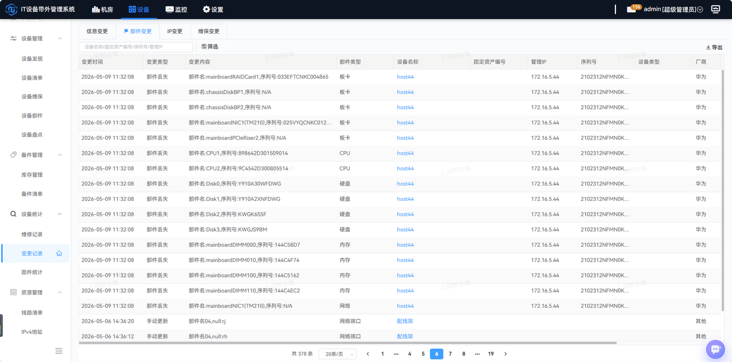Image resolution: width=732 pixels, height=362 pixels.
Task: Open 设备盘点 in the sidebar
Action: pos(32,135)
